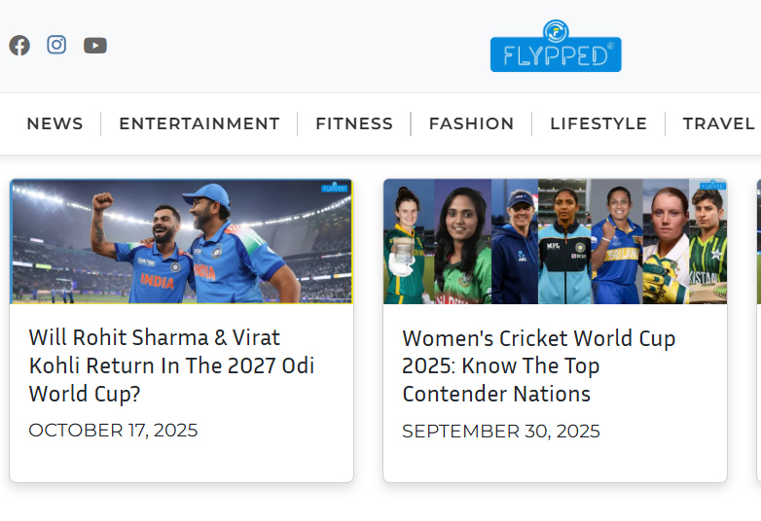Open the Facebook social icon
The image size is (761, 521).
click(x=19, y=46)
